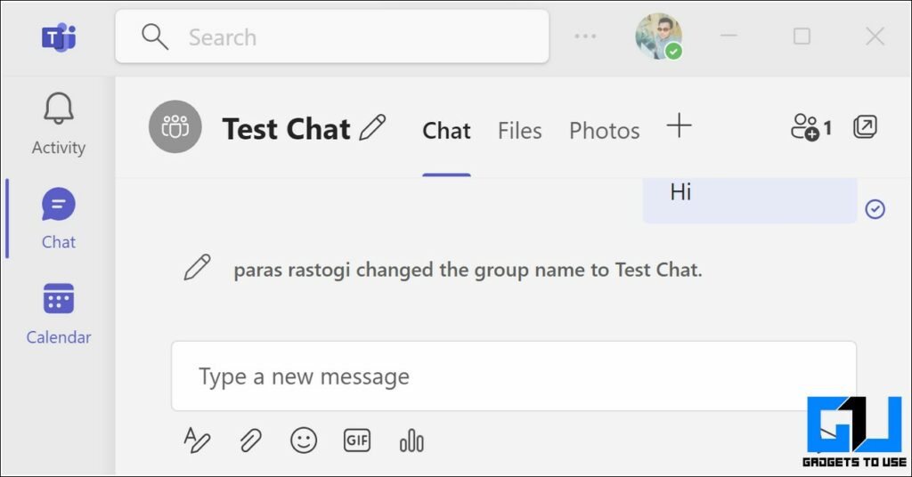Open the emoji picker
Viewport: 912px width, 477px height.
pos(304,441)
